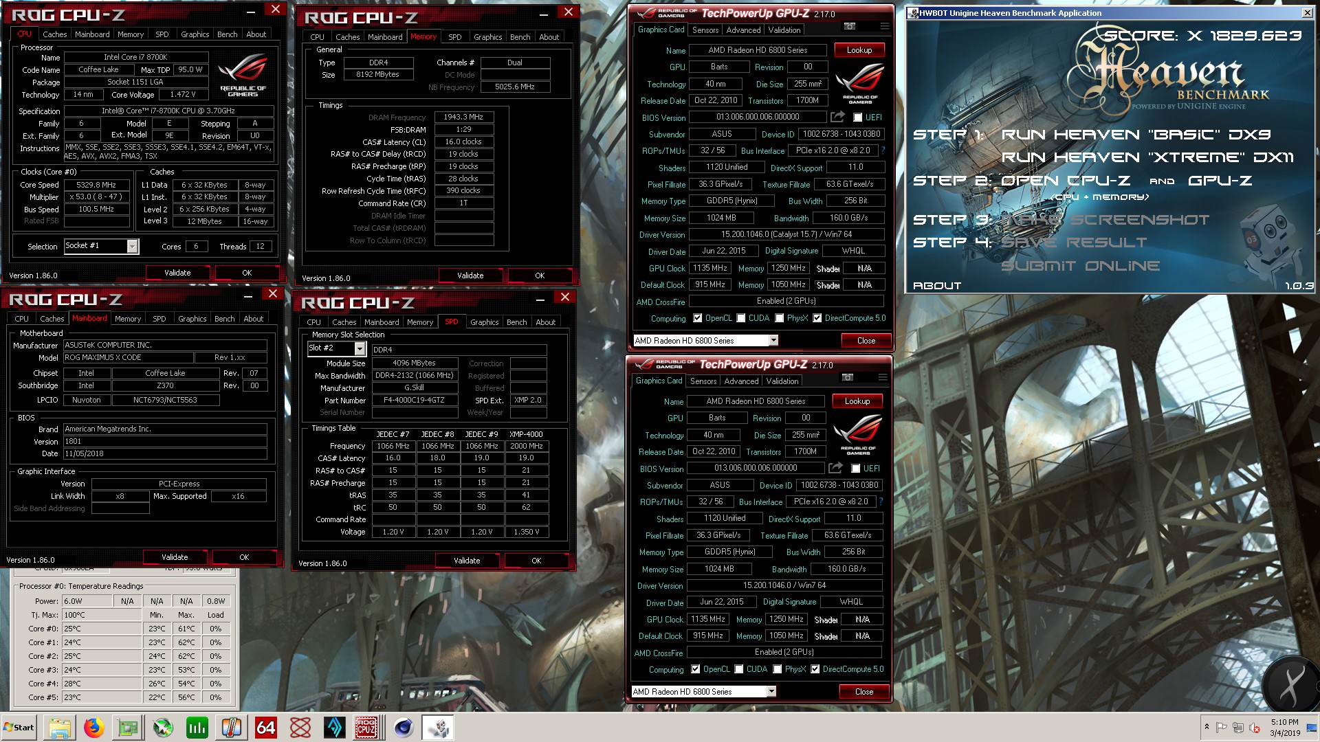1320x742 pixels.
Task: Click BIOS export icon in bottom GPU-Z
Action: 835,468
